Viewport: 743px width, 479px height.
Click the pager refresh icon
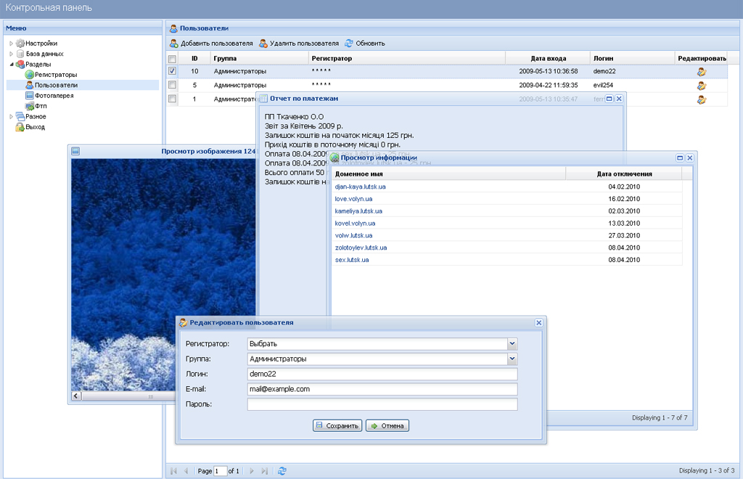pos(282,471)
